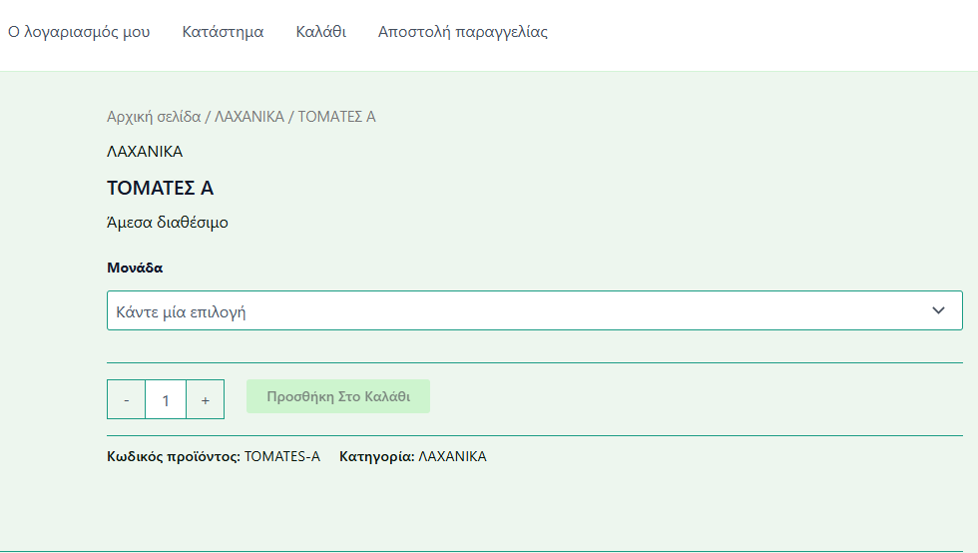Click the ΤΟΜΑΤΕΣ Α product heading

(160, 189)
